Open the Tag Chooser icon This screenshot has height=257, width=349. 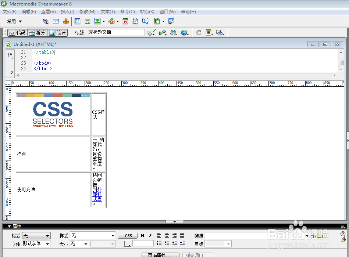(171, 21)
